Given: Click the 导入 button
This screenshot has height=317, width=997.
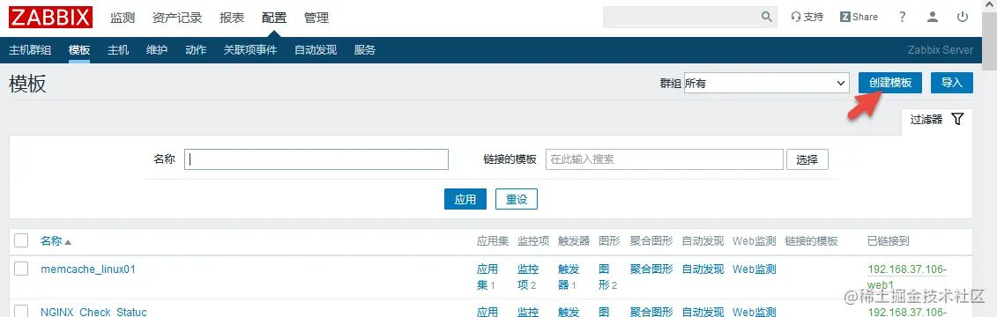Looking at the screenshot, I should [952, 83].
